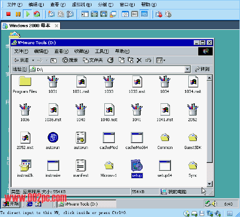Image resolution: width=240 pixels, height=217 pixels.
Task: Select the 1040.mst file
Action: click(109, 113)
